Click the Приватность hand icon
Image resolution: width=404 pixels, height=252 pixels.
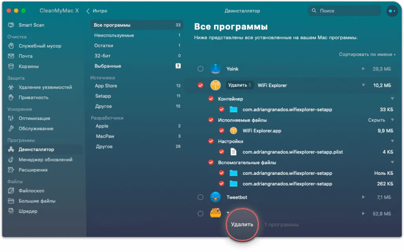pos(11,98)
